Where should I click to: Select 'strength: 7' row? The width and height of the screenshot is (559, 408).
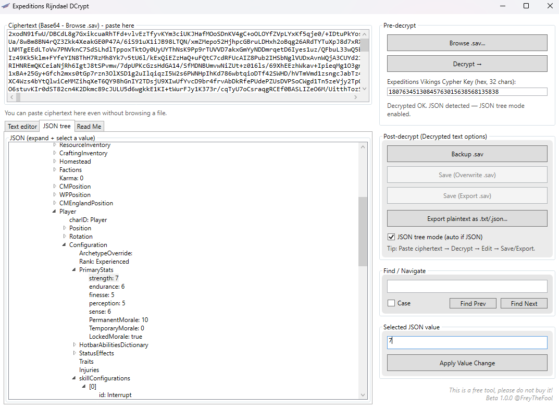point(104,278)
